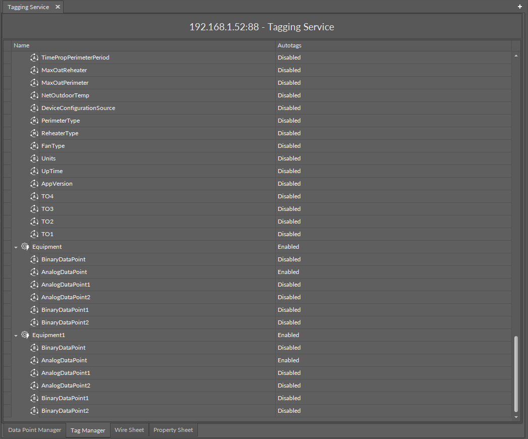Collapse the Equipment1 tree node
Screen dimensions: 528x439
(x=16, y=335)
